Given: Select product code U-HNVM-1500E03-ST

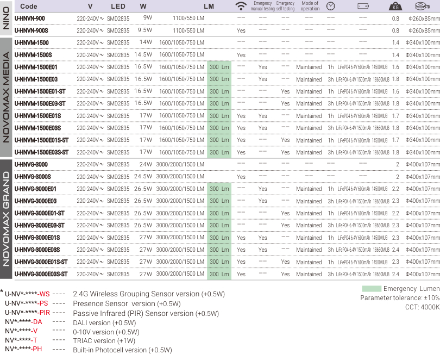Looking at the screenshot, I should click(40, 104).
